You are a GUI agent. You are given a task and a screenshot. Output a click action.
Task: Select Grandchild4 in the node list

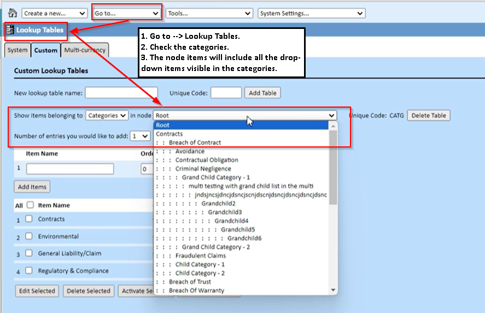point(241,221)
